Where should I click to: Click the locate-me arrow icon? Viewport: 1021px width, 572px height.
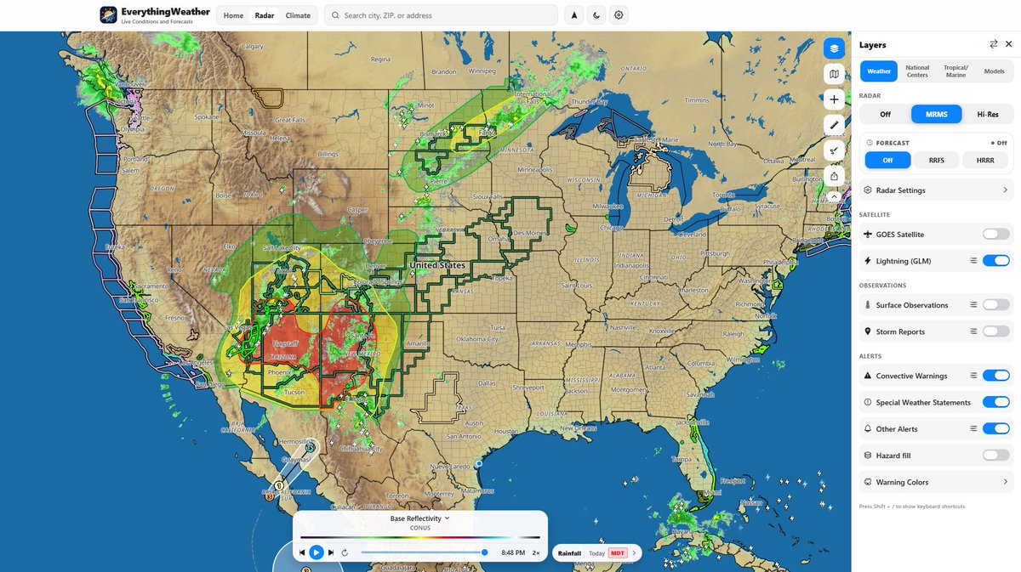click(x=574, y=15)
